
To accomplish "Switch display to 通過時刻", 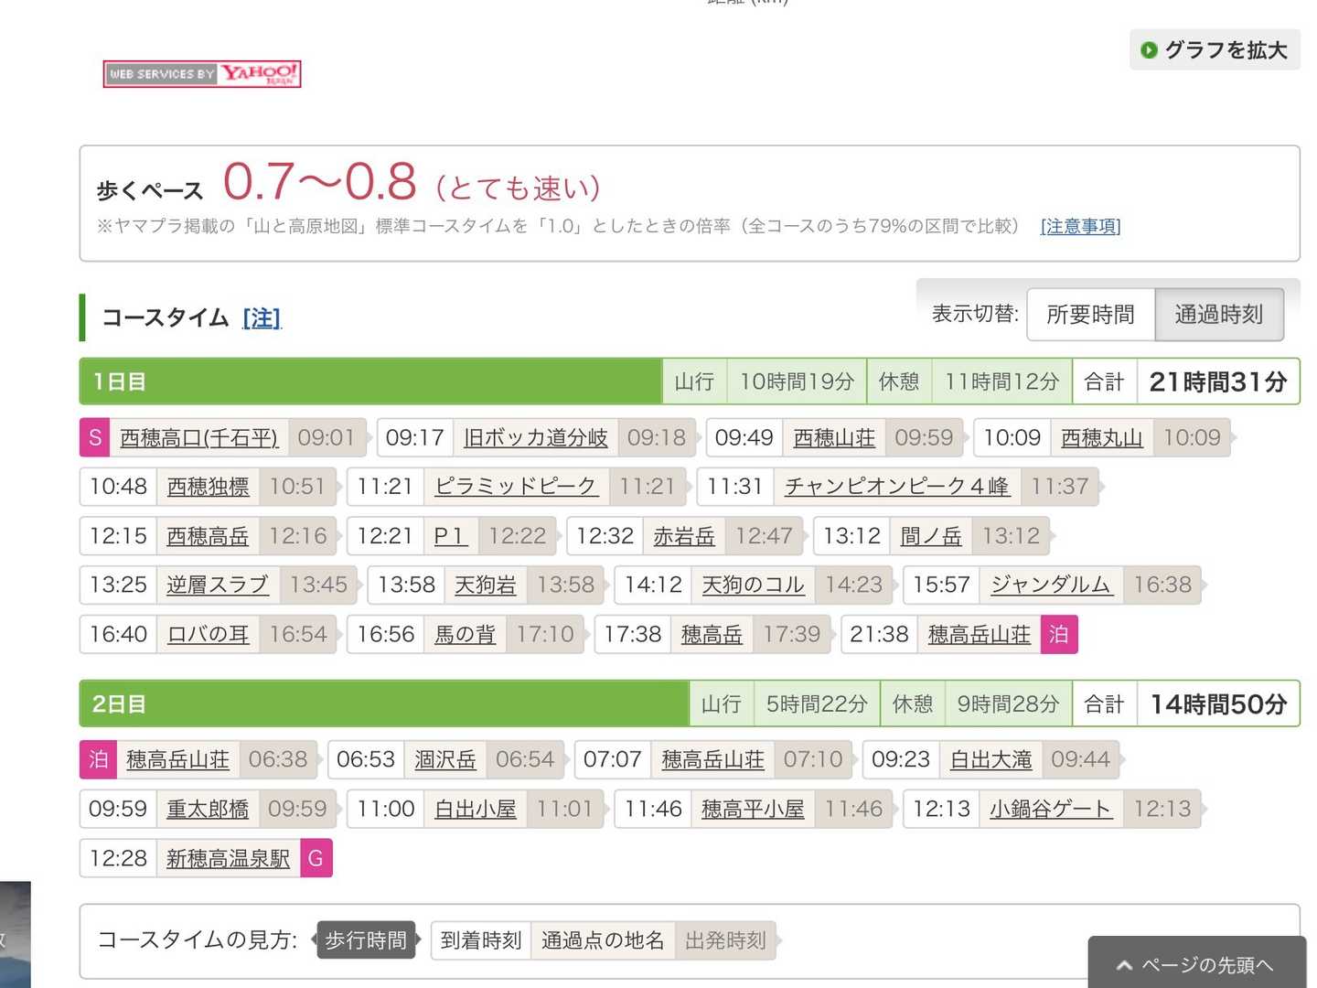I will click(1218, 315).
